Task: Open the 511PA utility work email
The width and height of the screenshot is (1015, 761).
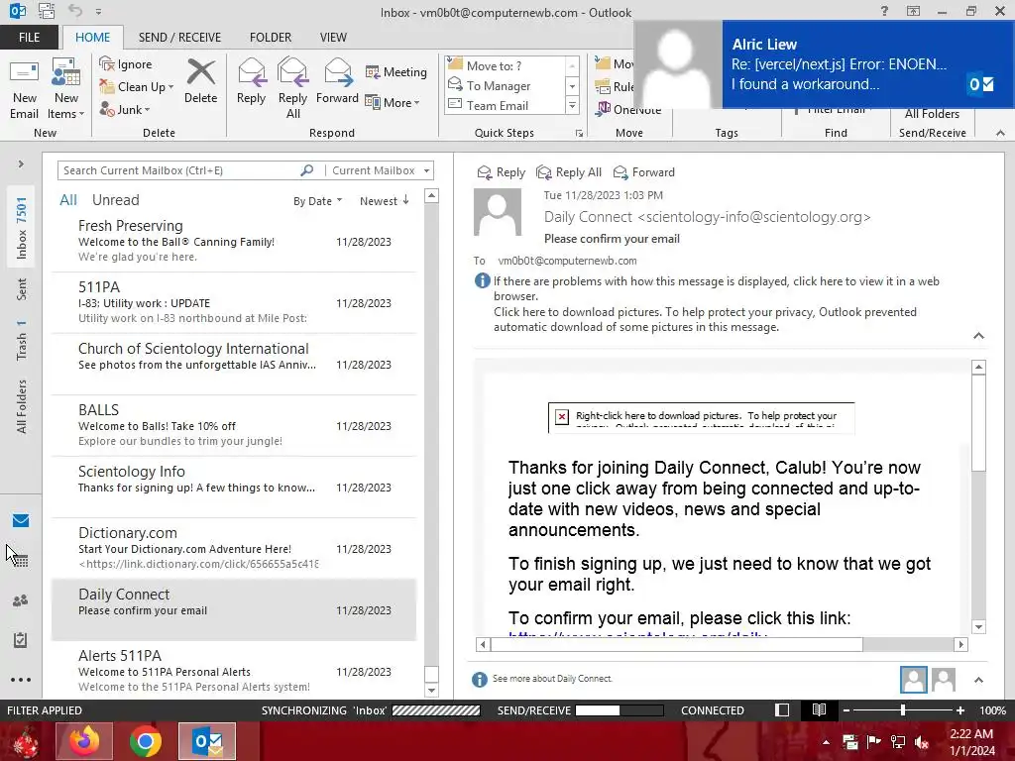Action: click(x=234, y=302)
